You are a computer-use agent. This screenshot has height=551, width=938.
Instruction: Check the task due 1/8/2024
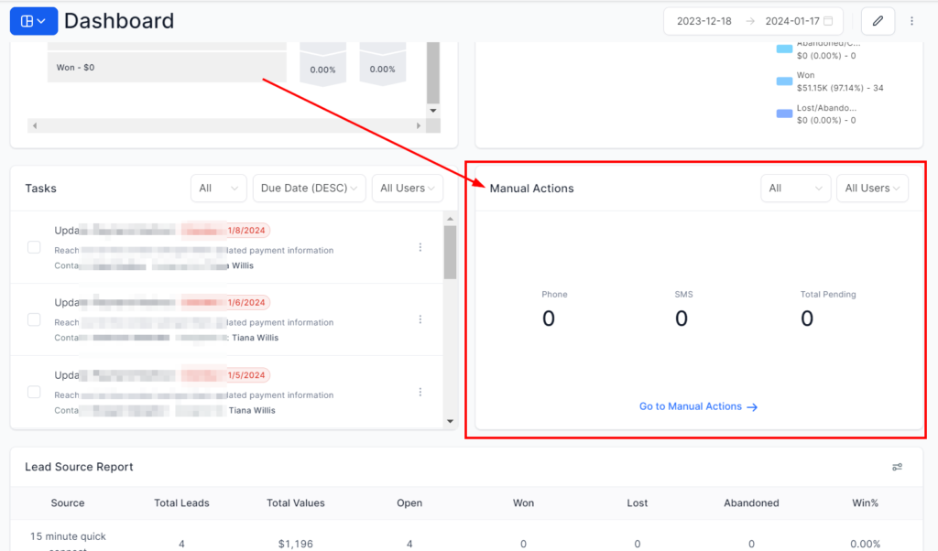pos(34,247)
